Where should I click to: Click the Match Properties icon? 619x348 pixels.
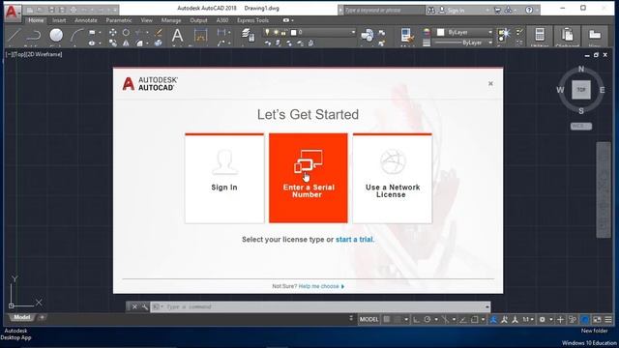tap(406, 36)
